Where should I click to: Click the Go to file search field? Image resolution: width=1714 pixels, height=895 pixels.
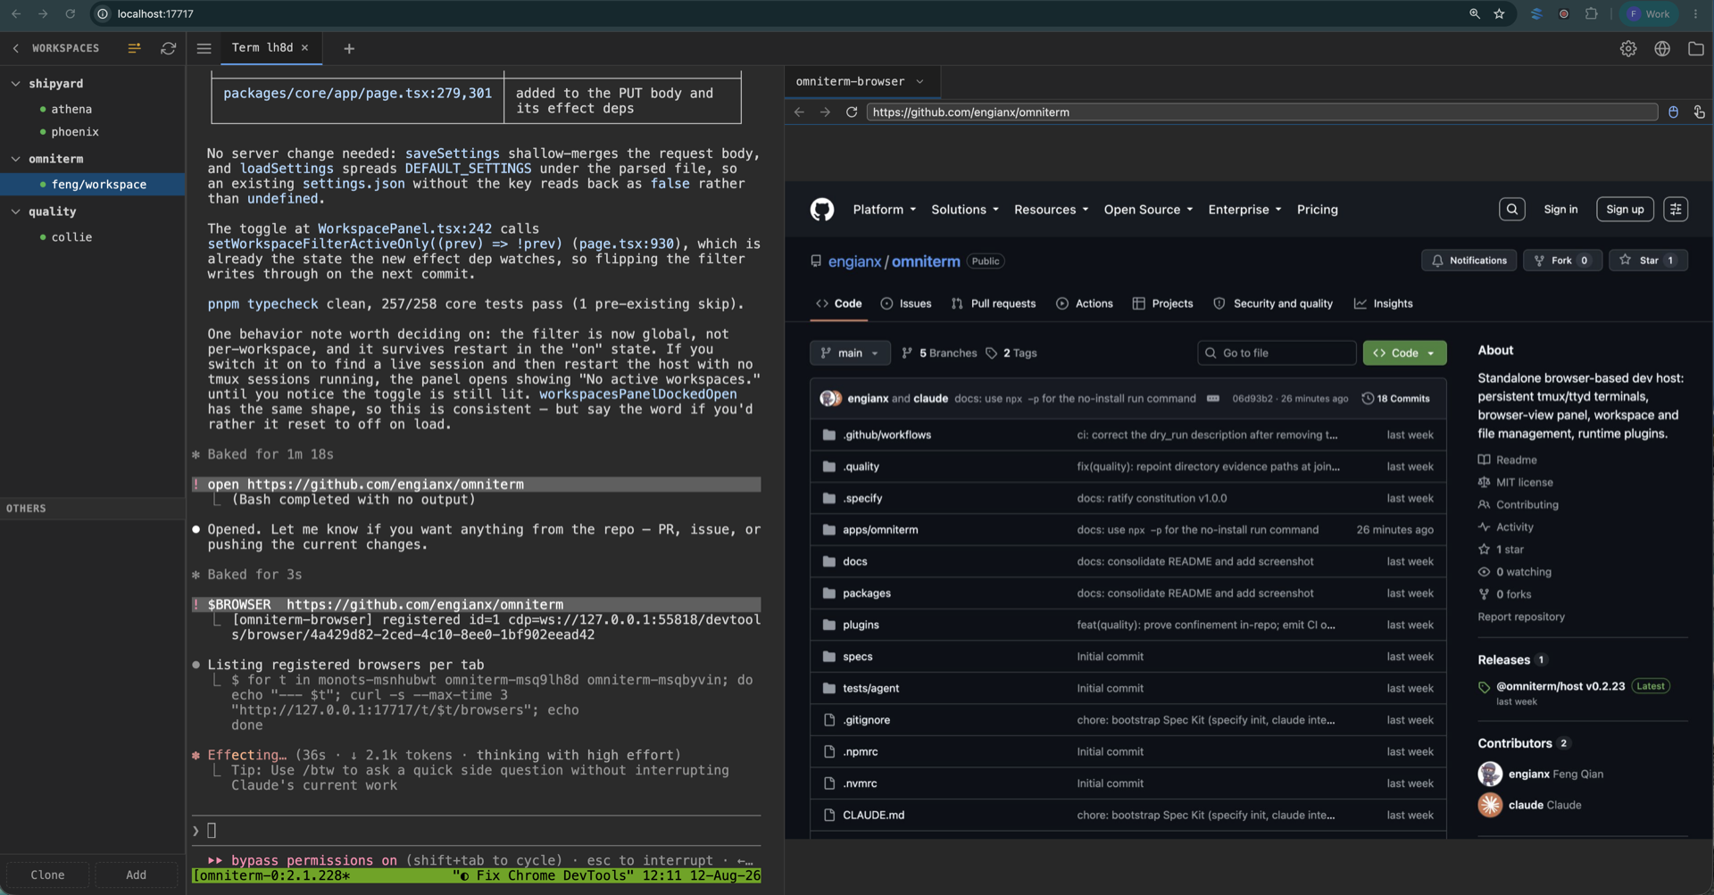click(x=1277, y=353)
